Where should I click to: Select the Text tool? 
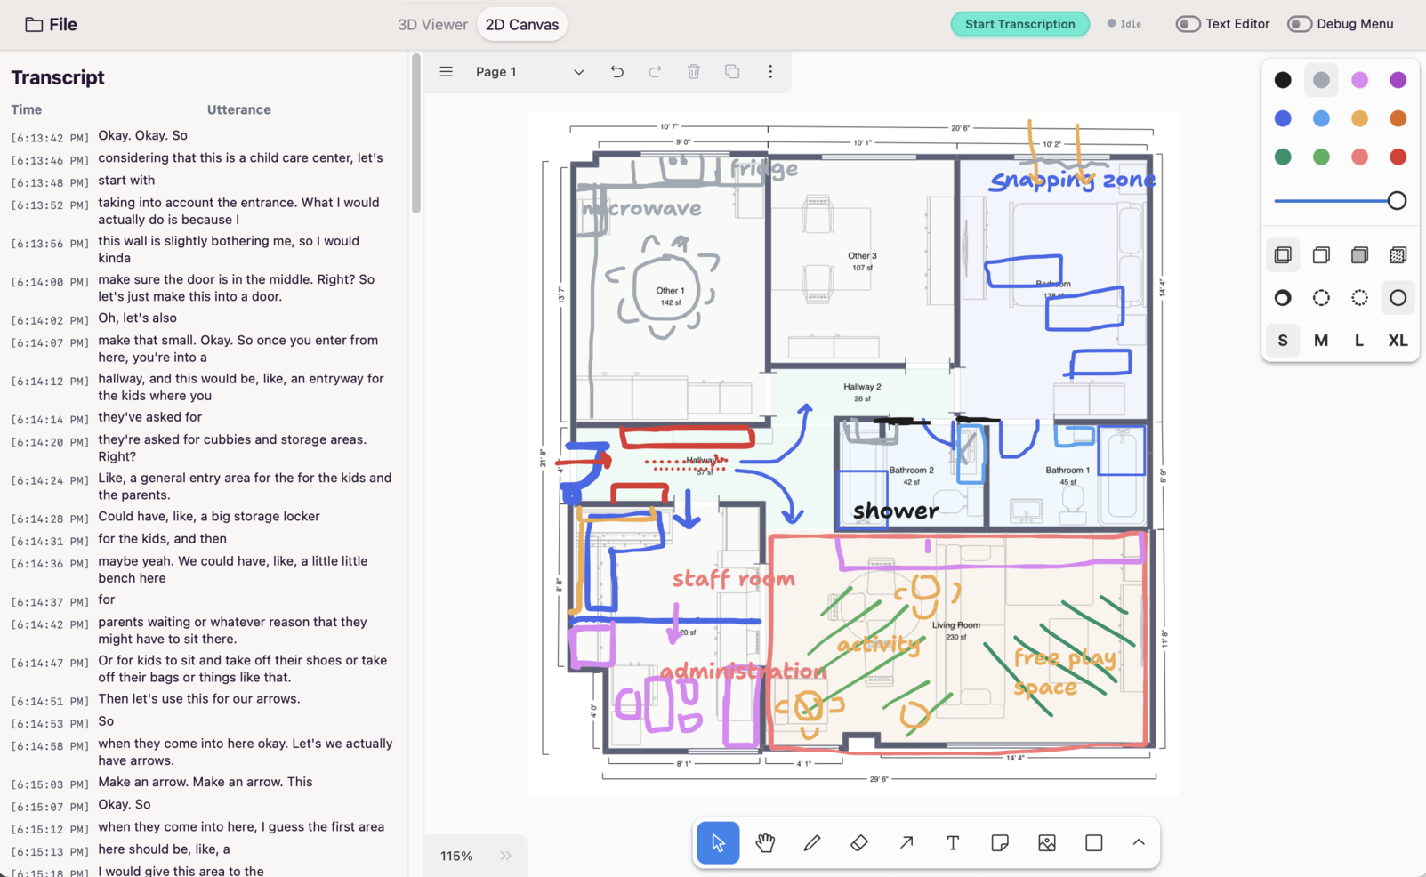[953, 842]
